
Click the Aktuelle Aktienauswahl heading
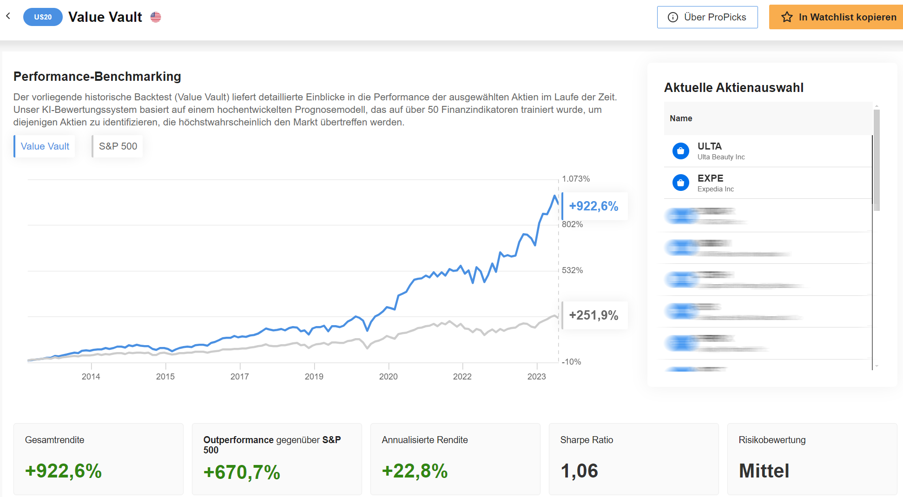click(734, 88)
